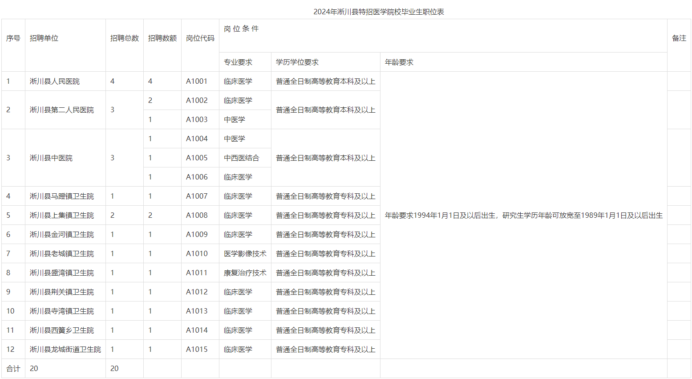Image resolution: width=692 pixels, height=379 pixels.
Task: Select the 淅川县第二人民医院 cell
Action: [62, 110]
